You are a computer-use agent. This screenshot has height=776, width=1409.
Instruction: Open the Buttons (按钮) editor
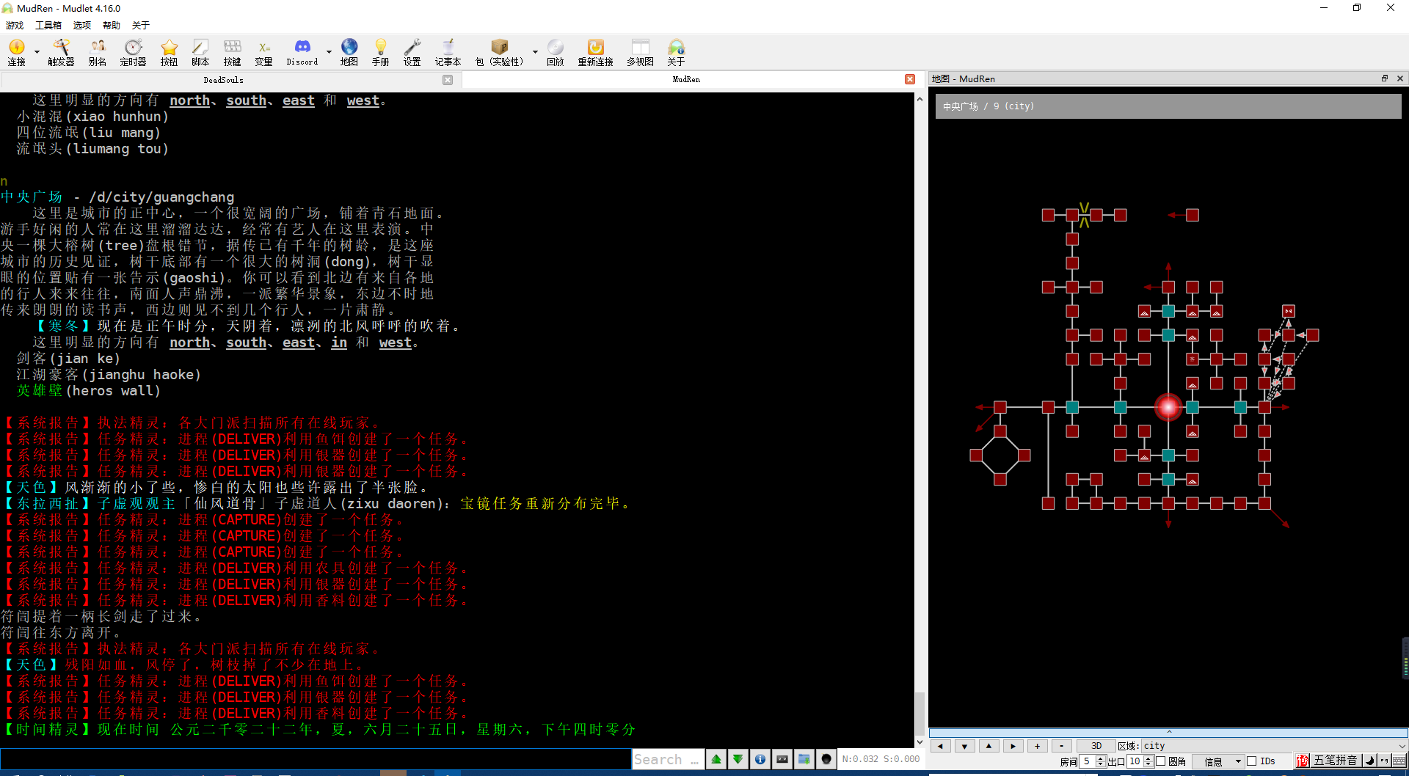coord(169,53)
